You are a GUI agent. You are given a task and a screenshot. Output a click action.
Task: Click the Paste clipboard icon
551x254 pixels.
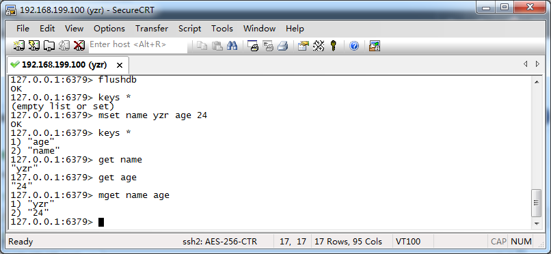click(217, 46)
